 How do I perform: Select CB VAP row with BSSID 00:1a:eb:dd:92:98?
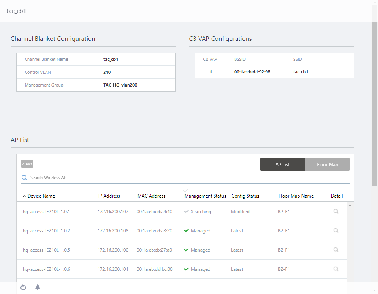click(252, 72)
